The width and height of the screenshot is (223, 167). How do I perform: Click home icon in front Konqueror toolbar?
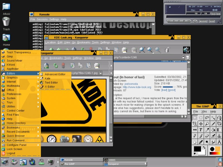[46, 66]
